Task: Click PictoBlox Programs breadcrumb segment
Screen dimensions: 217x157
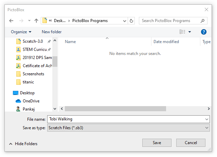Action: pos(90,21)
